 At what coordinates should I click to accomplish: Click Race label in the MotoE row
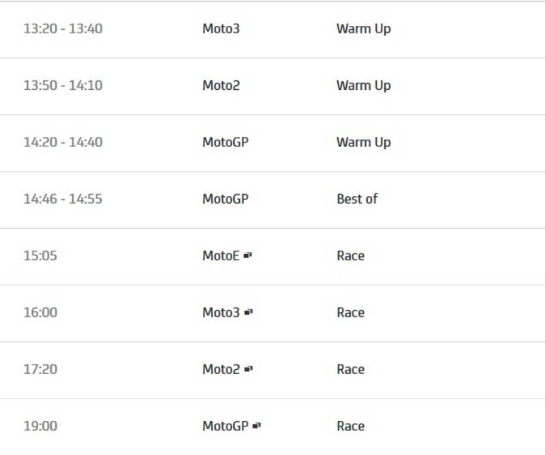click(x=350, y=256)
